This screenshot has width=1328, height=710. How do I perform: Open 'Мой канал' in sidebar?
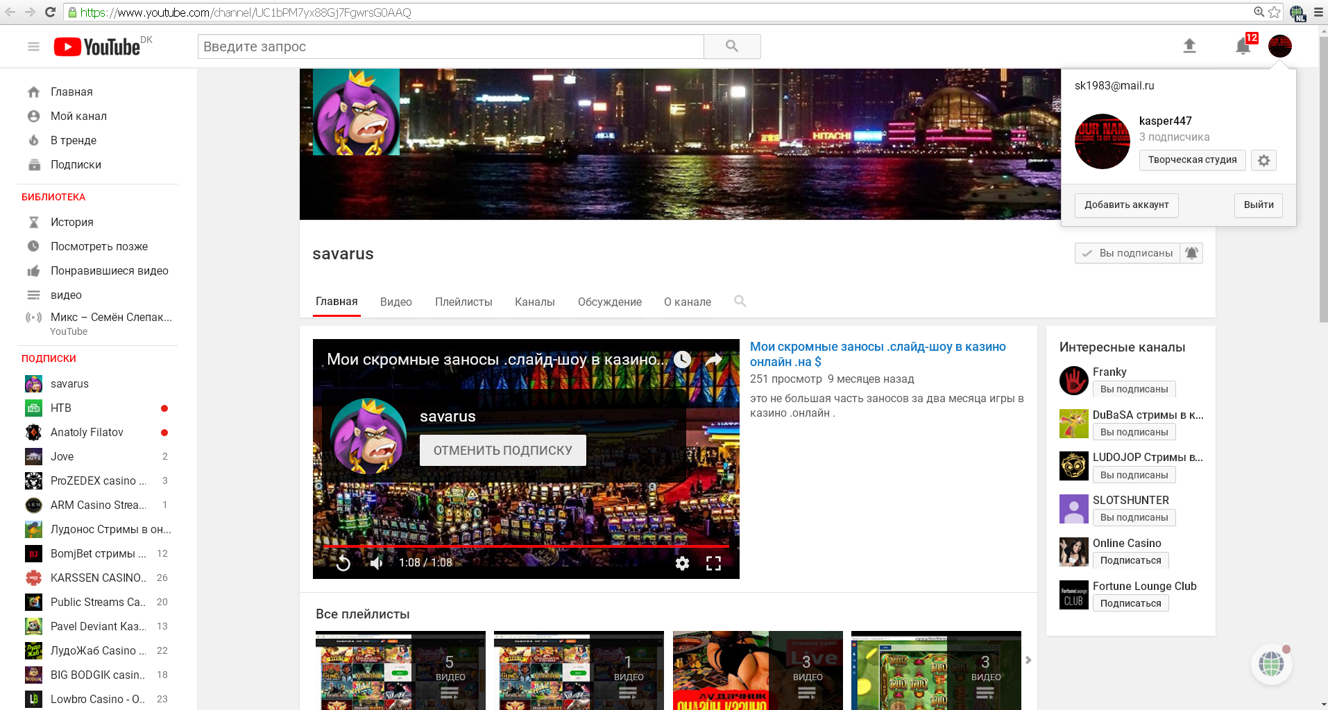click(x=78, y=116)
